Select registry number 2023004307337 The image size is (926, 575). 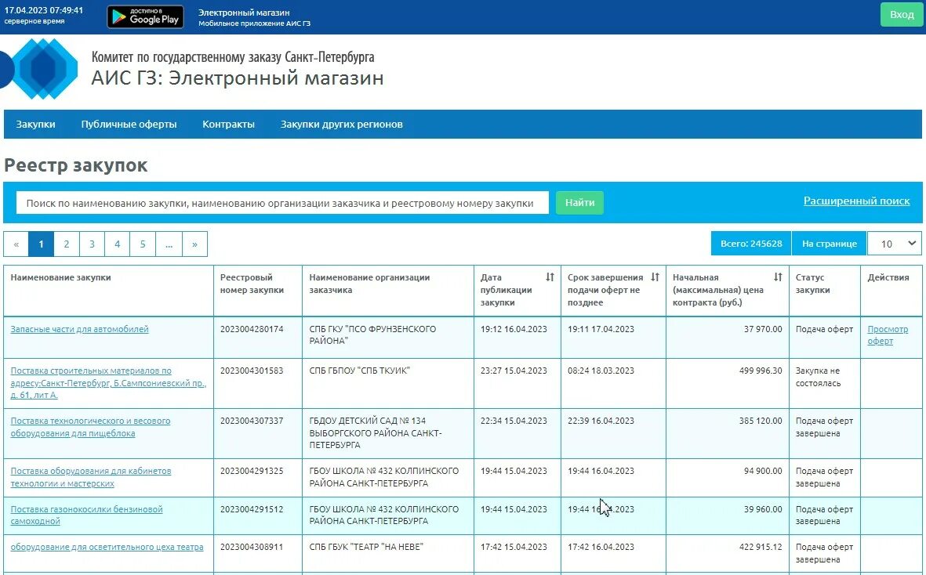[x=252, y=421]
